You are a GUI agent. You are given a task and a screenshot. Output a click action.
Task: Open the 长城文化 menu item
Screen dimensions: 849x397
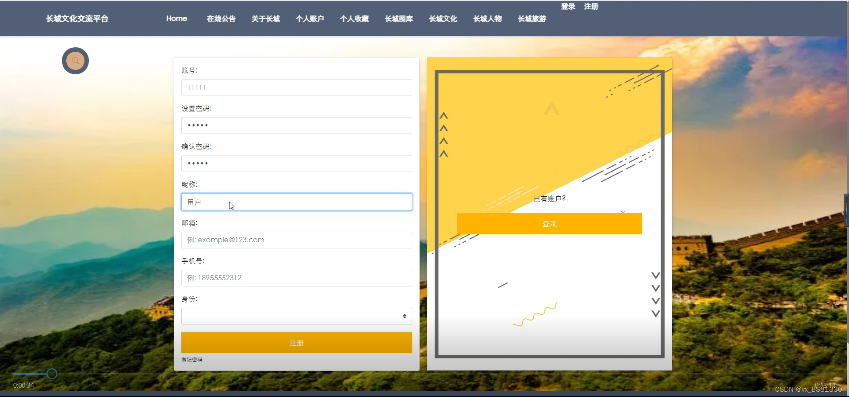443,19
